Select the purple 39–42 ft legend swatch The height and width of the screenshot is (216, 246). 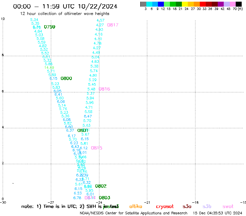[221, 4]
